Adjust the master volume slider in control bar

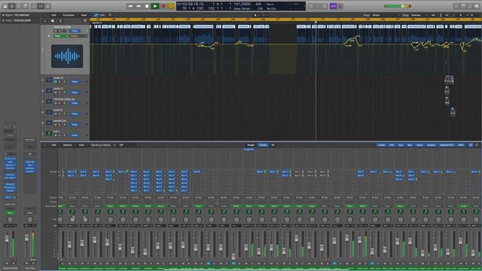click(x=398, y=6)
